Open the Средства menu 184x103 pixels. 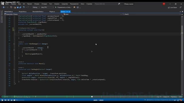[x=65, y=4]
